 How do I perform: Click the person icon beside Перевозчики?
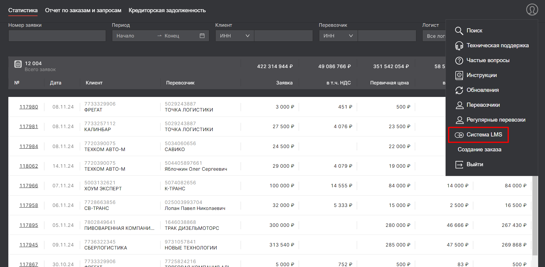[x=460, y=105]
